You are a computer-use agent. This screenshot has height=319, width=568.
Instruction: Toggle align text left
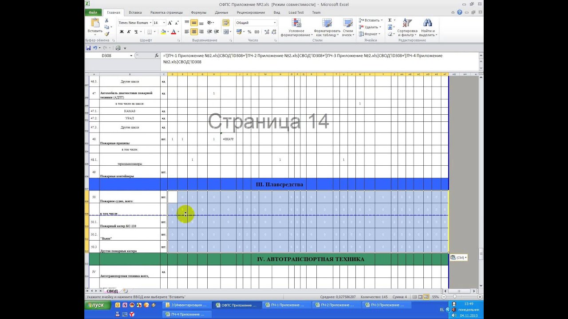(x=187, y=32)
